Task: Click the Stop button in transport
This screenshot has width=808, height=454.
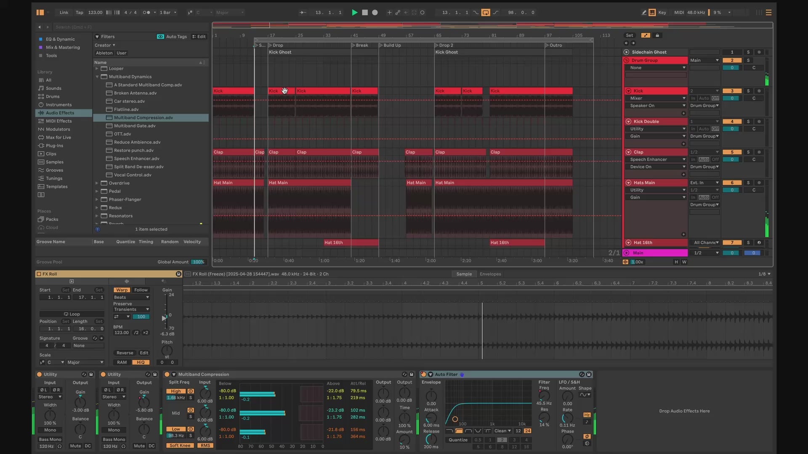Action: click(365, 13)
